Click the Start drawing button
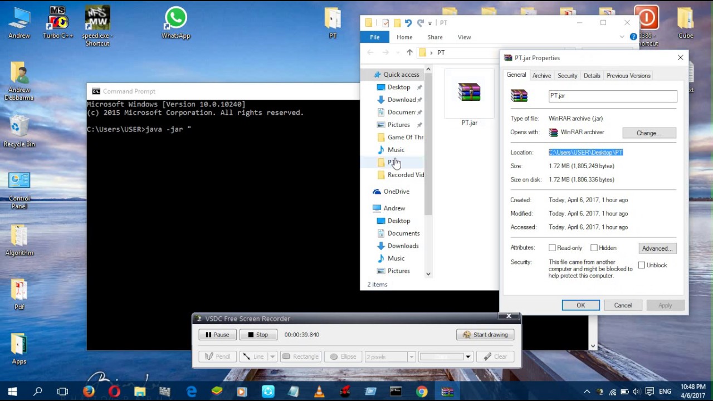This screenshot has height=401, width=713. click(485, 335)
